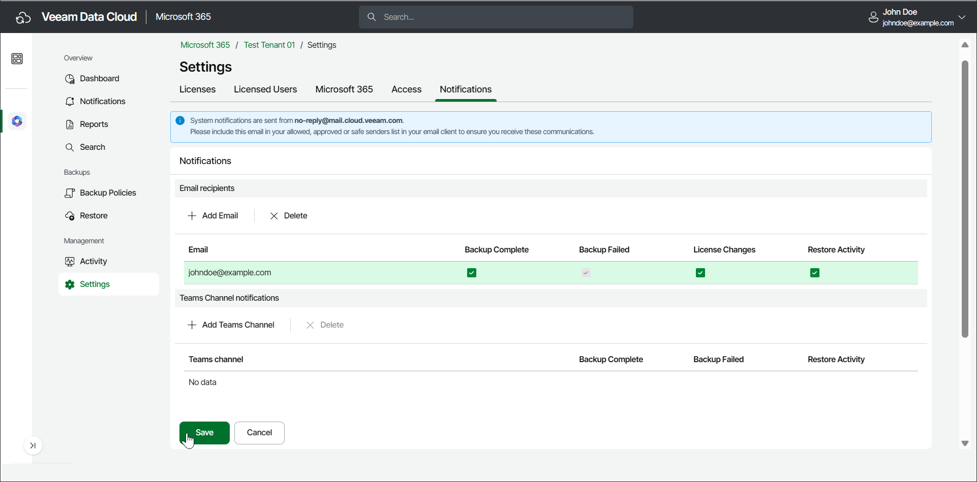
Task: Click the email table Backup Complete header
Action: pyautogui.click(x=497, y=250)
